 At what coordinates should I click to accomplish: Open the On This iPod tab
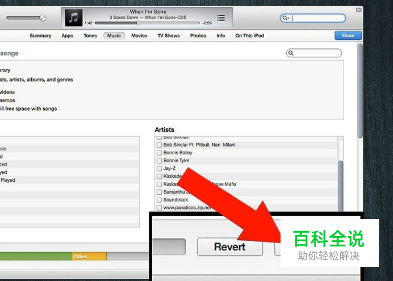pyautogui.click(x=250, y=36)
